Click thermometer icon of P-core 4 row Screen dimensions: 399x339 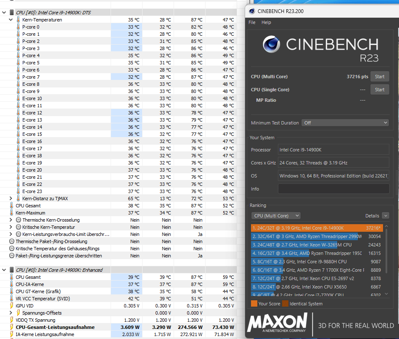pyautogui.click(x=18, y=55)
